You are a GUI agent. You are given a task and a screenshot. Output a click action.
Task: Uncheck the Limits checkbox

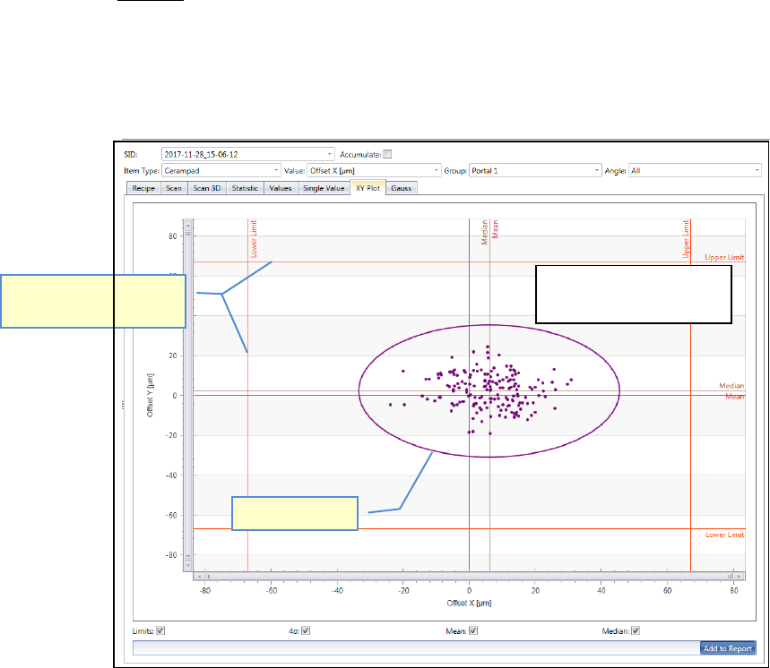pos(161,630)
